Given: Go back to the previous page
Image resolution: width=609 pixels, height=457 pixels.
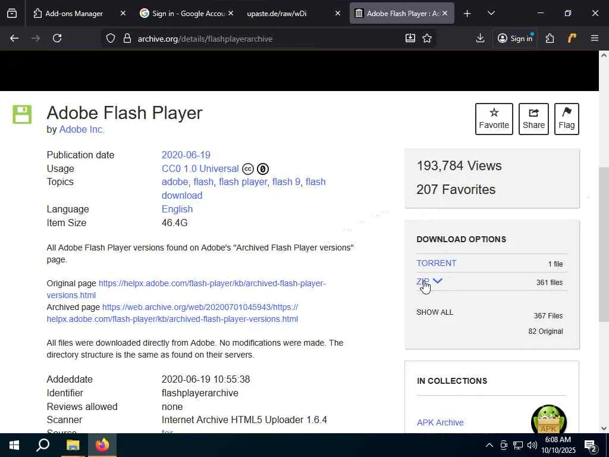Looking at the screenshot, I should pos(14,38).
